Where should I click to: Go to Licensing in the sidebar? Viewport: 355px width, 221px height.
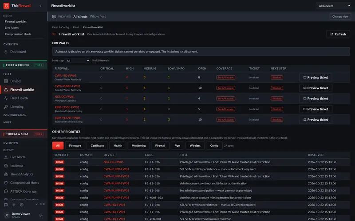pos(17,107)
